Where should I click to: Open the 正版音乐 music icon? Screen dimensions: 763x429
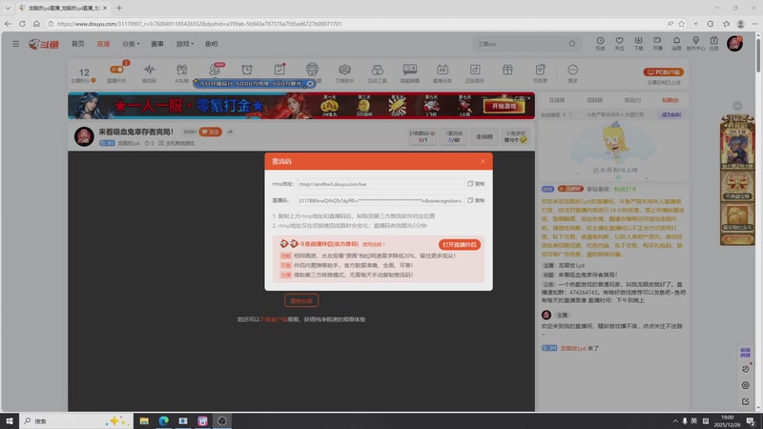point(475,73)
